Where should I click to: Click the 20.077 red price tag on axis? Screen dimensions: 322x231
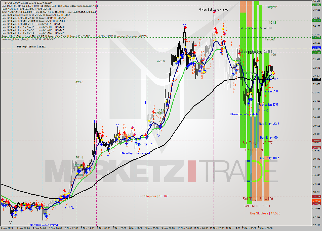(316, 141)
